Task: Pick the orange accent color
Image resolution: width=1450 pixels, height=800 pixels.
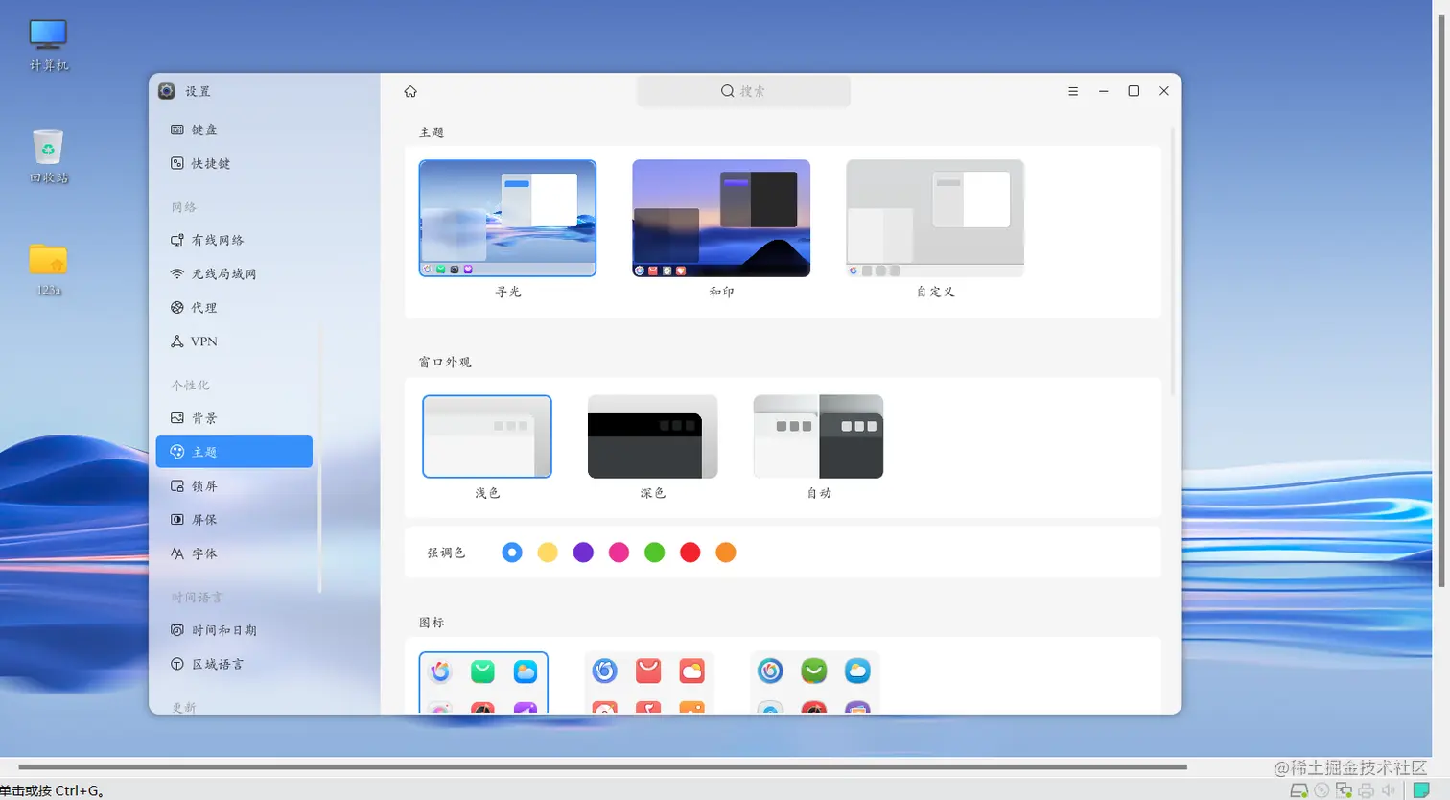Action: pyautogui.click(x=726, y=553)
